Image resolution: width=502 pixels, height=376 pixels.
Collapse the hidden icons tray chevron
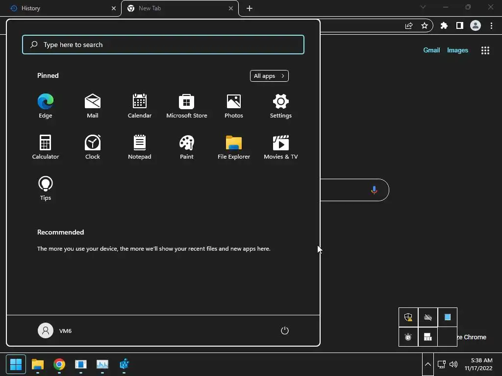(x=427, y=364)
